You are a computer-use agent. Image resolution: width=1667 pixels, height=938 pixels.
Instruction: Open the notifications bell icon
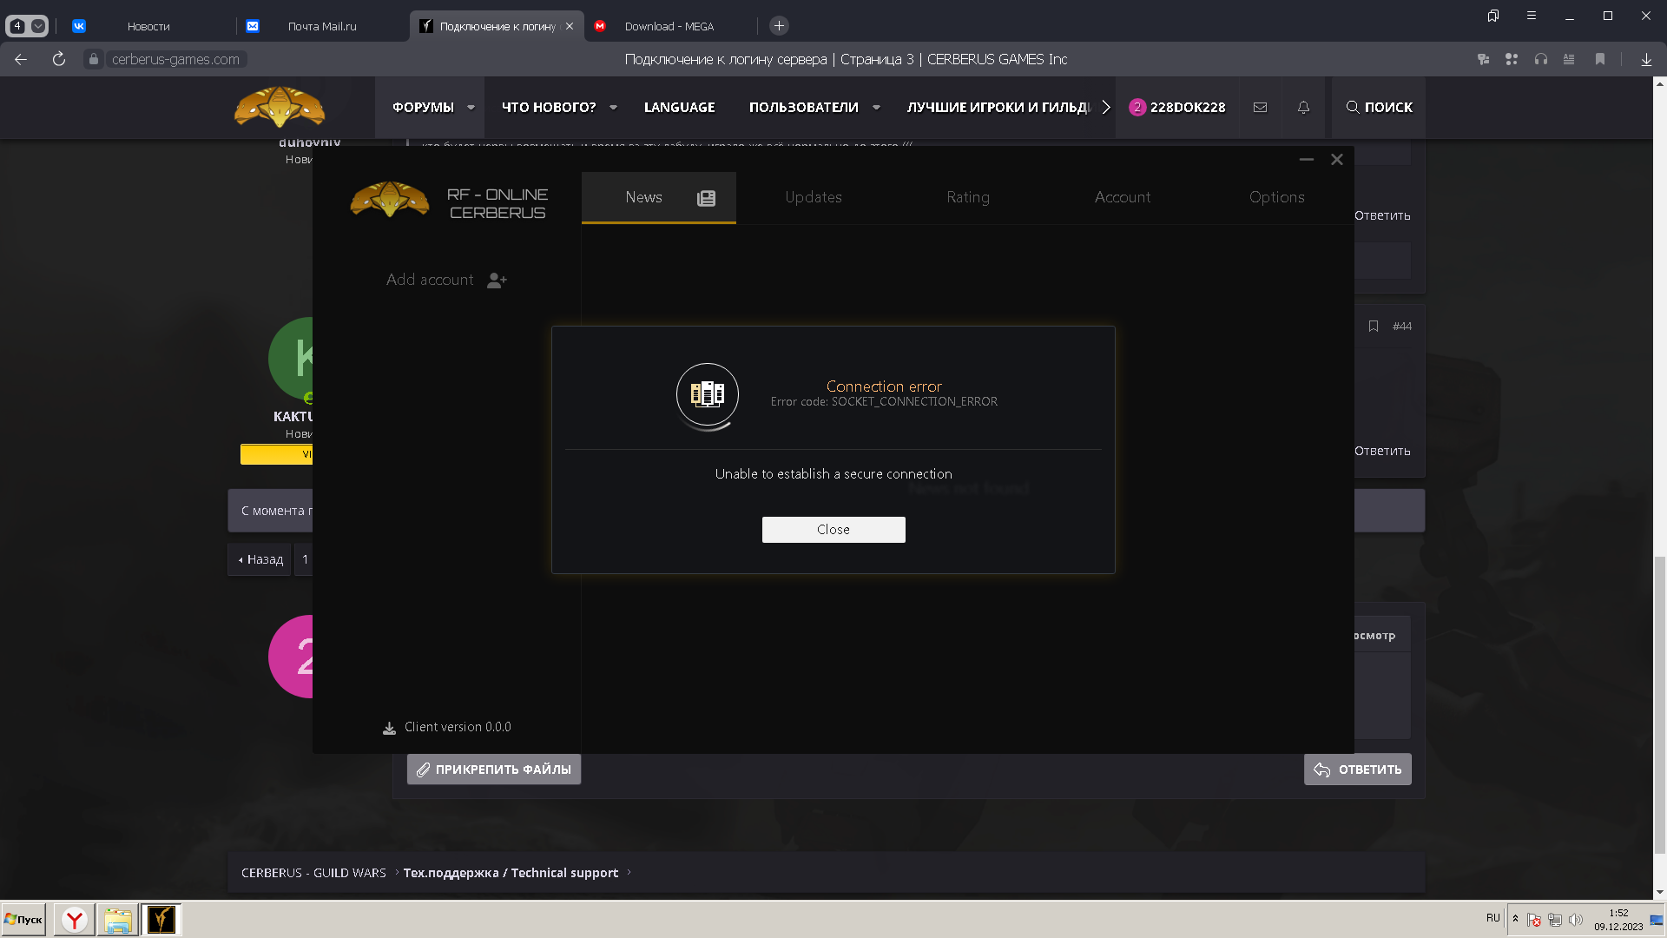(1303, 108)
